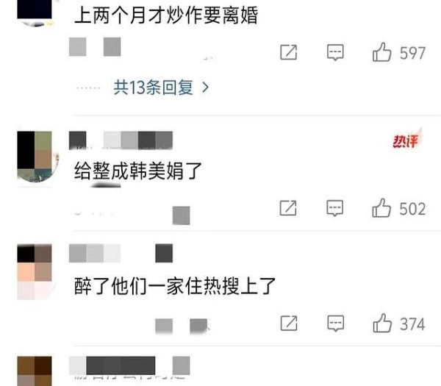Open avatar of the bottom commenter
The width and height of the screenshot is (441, 386).
(x=35, y=371)
